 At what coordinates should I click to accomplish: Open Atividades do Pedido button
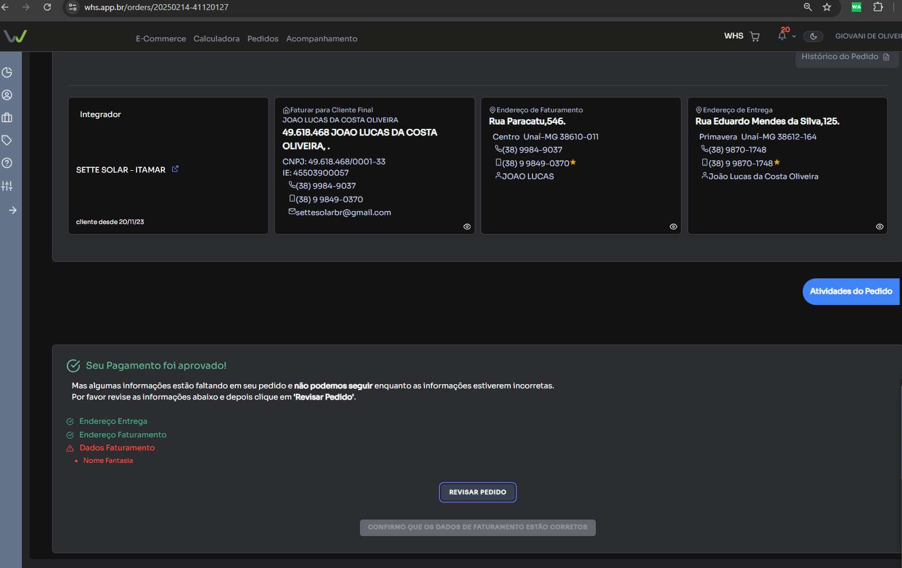tap(851, 291)
